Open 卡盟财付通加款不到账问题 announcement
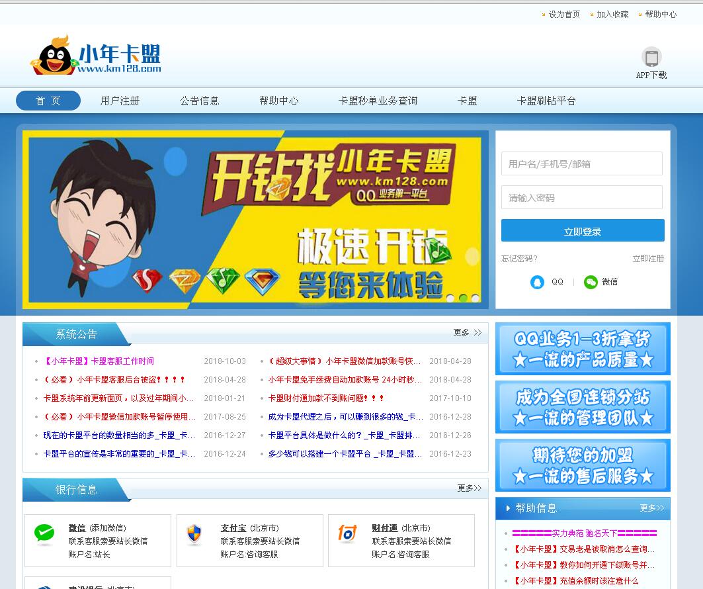The width and height of the screenshot is (703, 589). click(327, 398)
